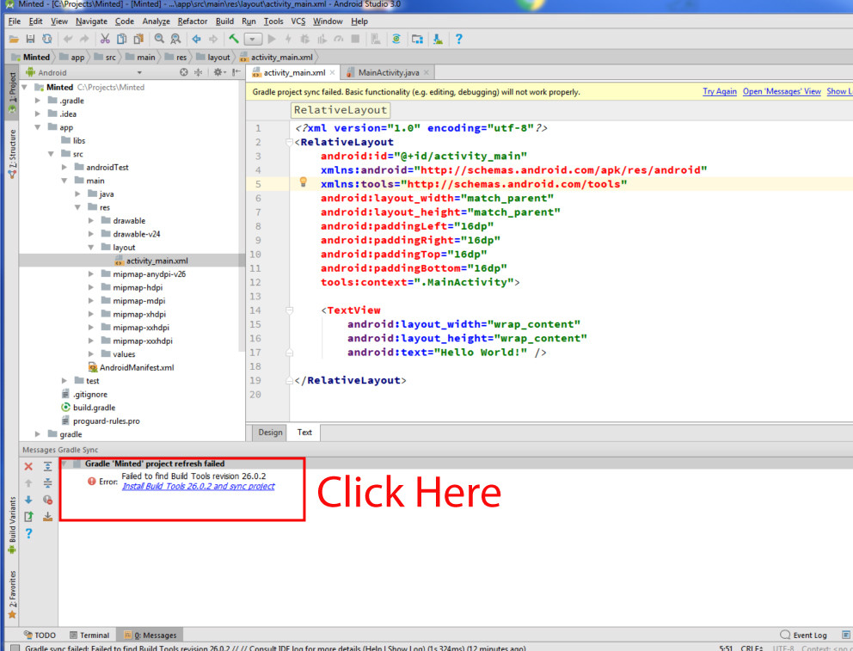Click the Project Structure toolbar icon
853x651 pixels.
click(x=417, y=40)
